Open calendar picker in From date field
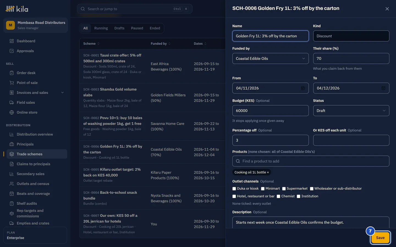Image resolution: width=396 pixels, height=247 pixels. (302, 88)
